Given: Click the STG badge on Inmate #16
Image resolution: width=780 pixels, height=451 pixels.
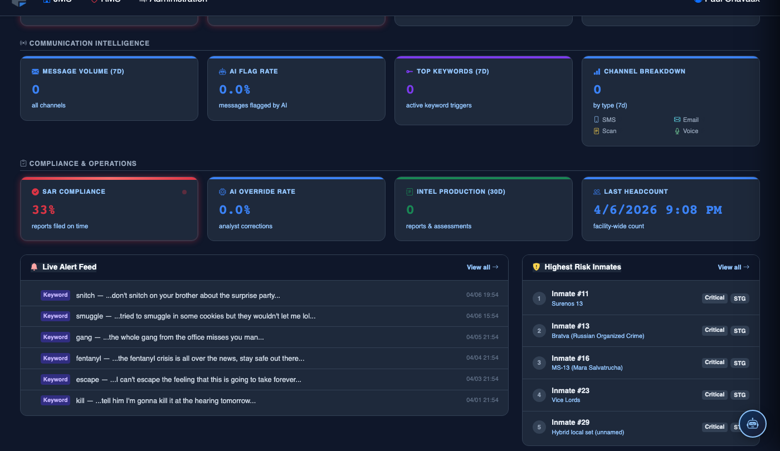Looking at the screenshot, I should point(739,363).
